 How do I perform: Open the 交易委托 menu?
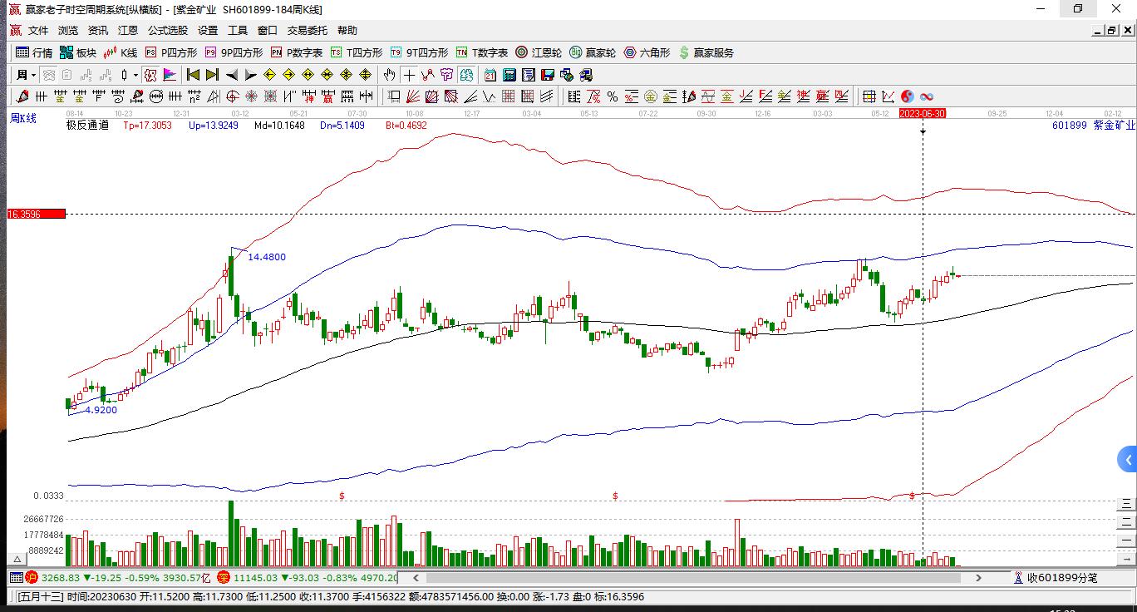tap(308, 31)
